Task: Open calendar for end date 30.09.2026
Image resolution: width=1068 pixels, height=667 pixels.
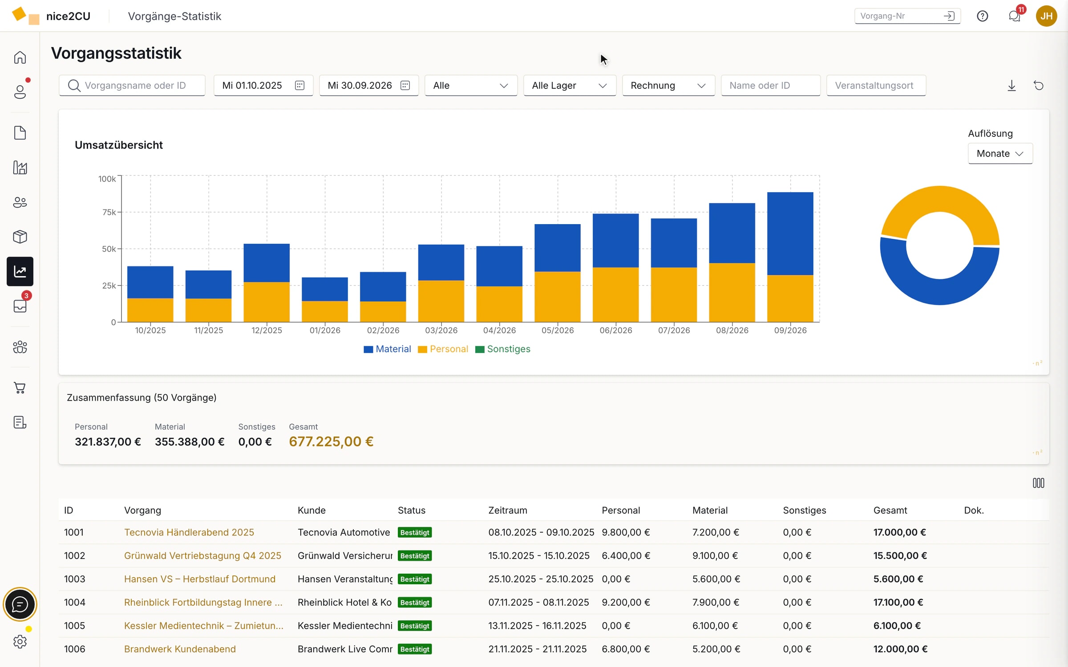Action: tap(405, 85)
